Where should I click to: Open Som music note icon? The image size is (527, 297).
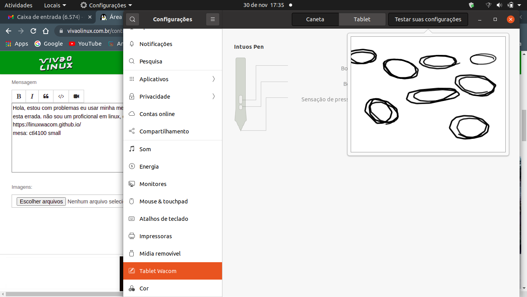tap(132, 149)
